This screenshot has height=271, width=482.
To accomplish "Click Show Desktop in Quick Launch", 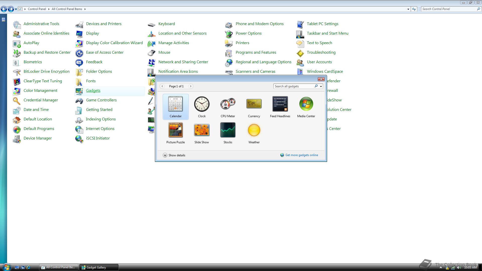I will pos(17,267).
